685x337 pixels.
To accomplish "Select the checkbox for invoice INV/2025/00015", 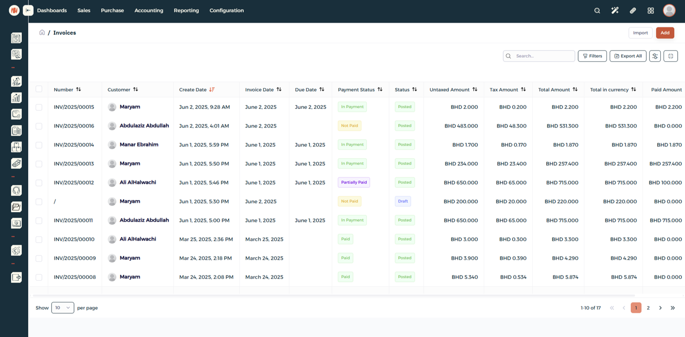I will tap(39, 107).
